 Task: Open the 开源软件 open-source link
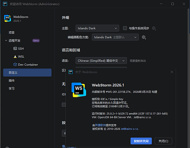(x=100, y=125)
